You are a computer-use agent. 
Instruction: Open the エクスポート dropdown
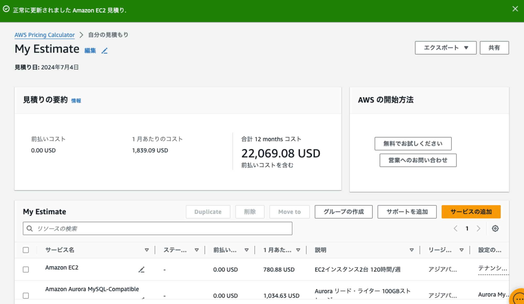click(446, 48)
